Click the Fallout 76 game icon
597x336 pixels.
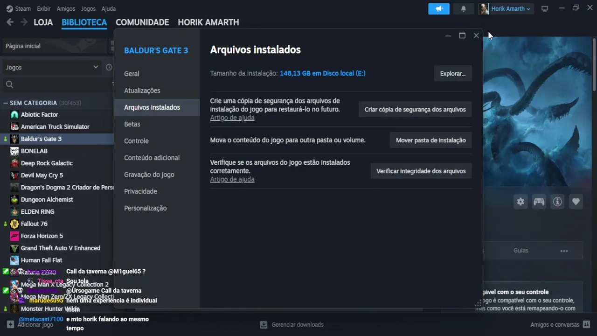click(14, 224)
